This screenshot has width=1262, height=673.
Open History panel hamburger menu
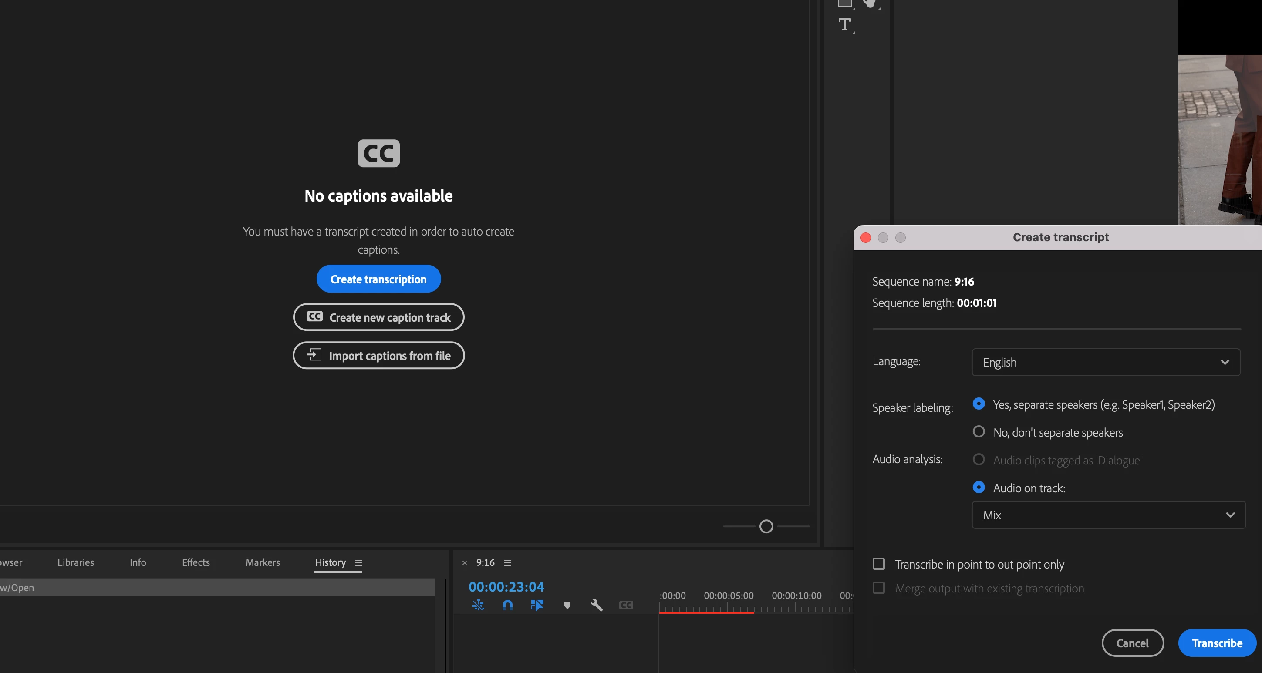coord(359,563)
